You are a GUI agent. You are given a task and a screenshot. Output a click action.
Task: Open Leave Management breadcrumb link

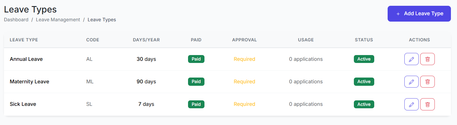[x=58, y=20]
